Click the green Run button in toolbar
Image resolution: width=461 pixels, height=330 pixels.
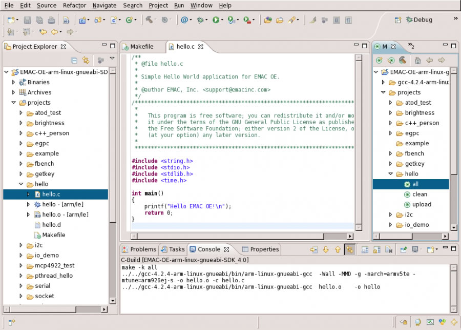point(216,20)
